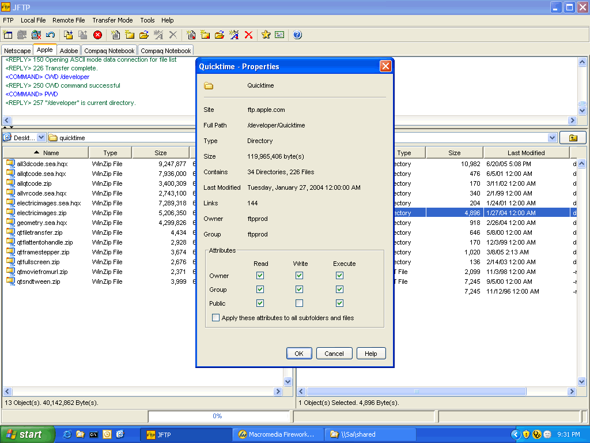
Task: Open the Remote File menu
Action: [69, 20]
